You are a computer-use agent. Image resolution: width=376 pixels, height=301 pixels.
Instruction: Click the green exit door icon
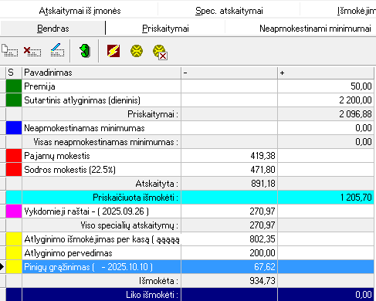point(85,51)
